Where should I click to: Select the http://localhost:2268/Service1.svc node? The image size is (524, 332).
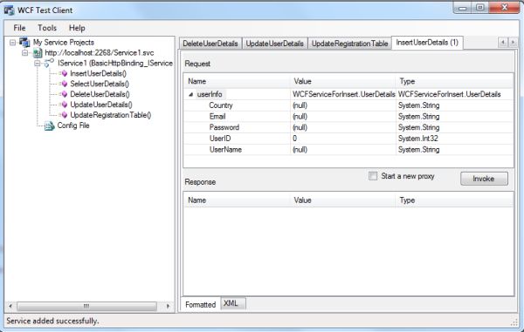point(100,52)
